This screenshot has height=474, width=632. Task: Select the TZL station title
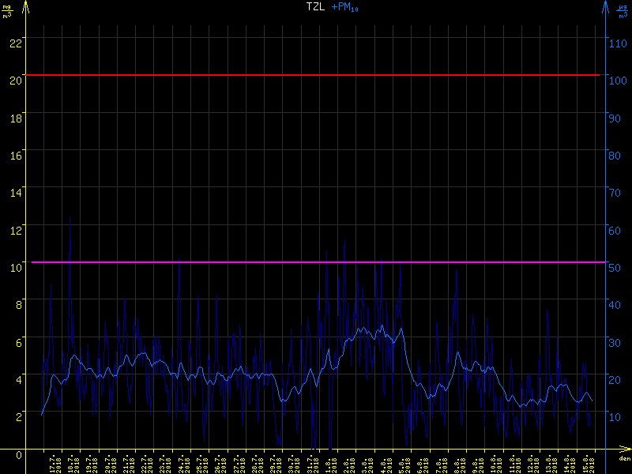(x=316, y=6)
